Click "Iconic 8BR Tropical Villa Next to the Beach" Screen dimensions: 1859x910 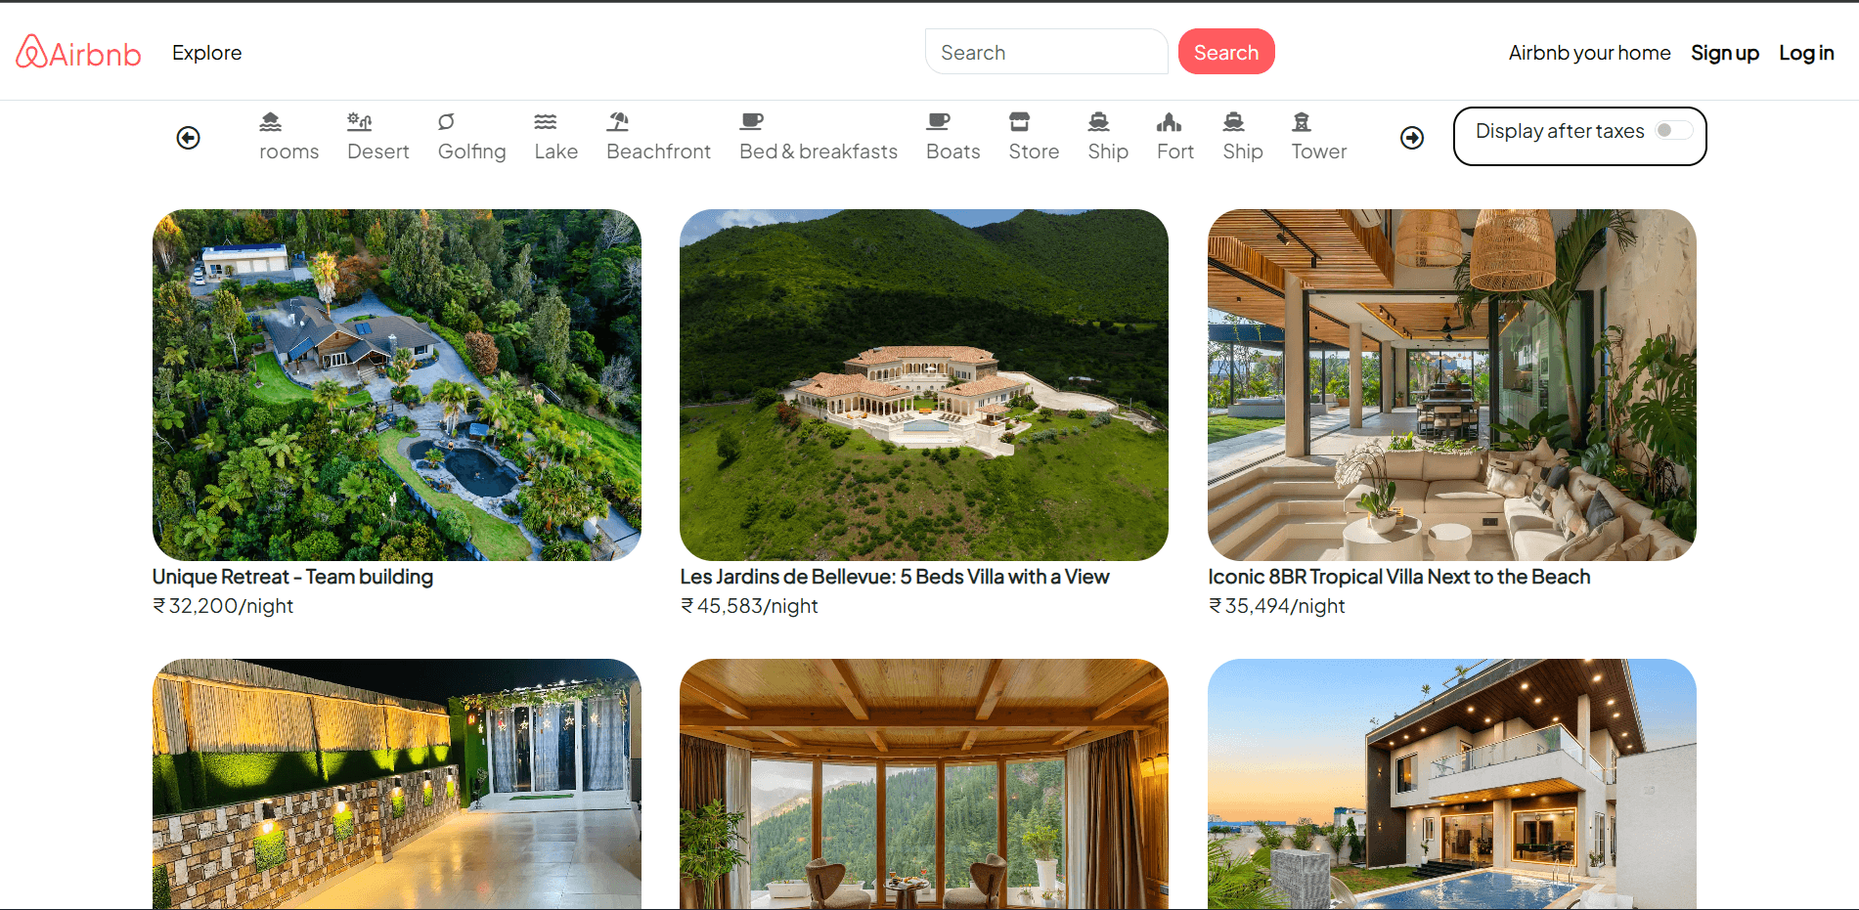tap(1399, 577)
